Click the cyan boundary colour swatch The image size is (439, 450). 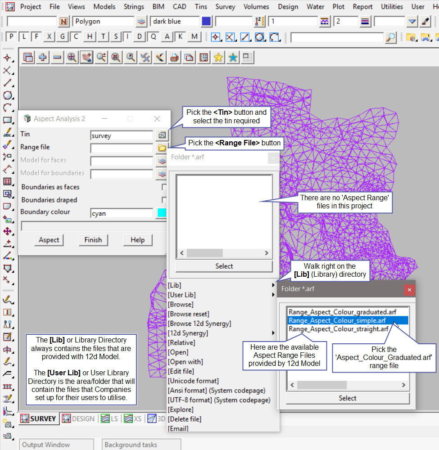tap(162, 213)
